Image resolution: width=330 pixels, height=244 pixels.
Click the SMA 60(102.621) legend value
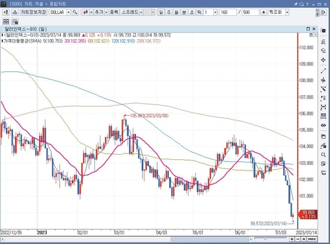[98, 41]
